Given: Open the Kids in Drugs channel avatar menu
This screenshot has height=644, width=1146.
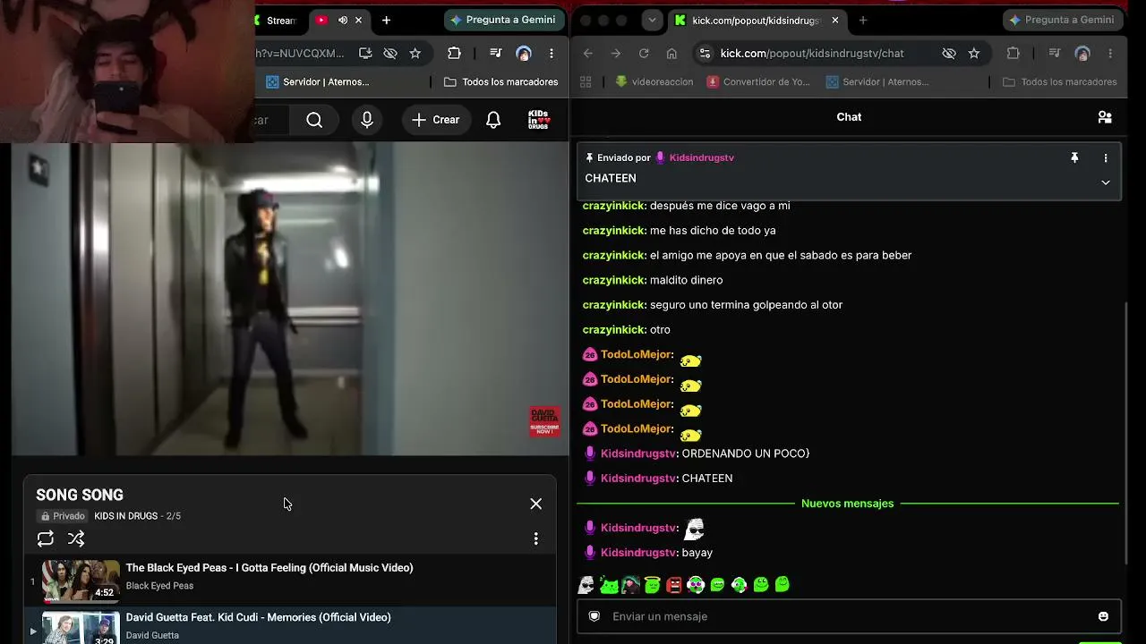Looking at the screenshot, I should coord(538,120).
